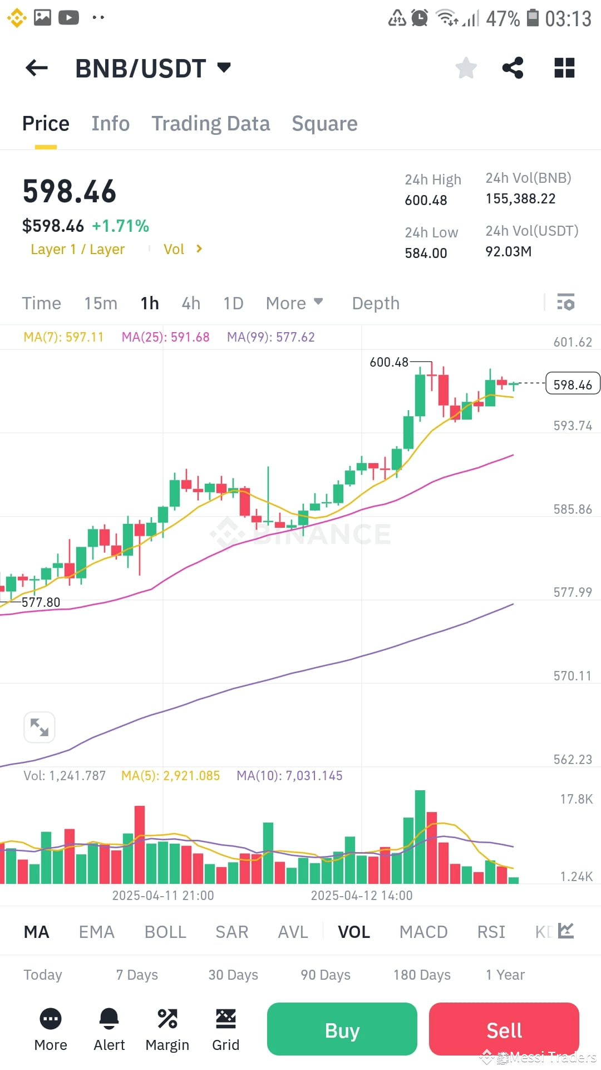The height and width of the screenshot is (1070, 601).
Task: Expand the Vol chevron near Layer 1
Action: click(199, 249)
